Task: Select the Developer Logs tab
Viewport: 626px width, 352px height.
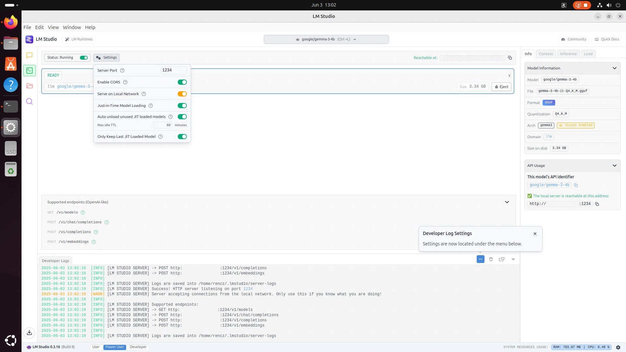Action: 55,261
